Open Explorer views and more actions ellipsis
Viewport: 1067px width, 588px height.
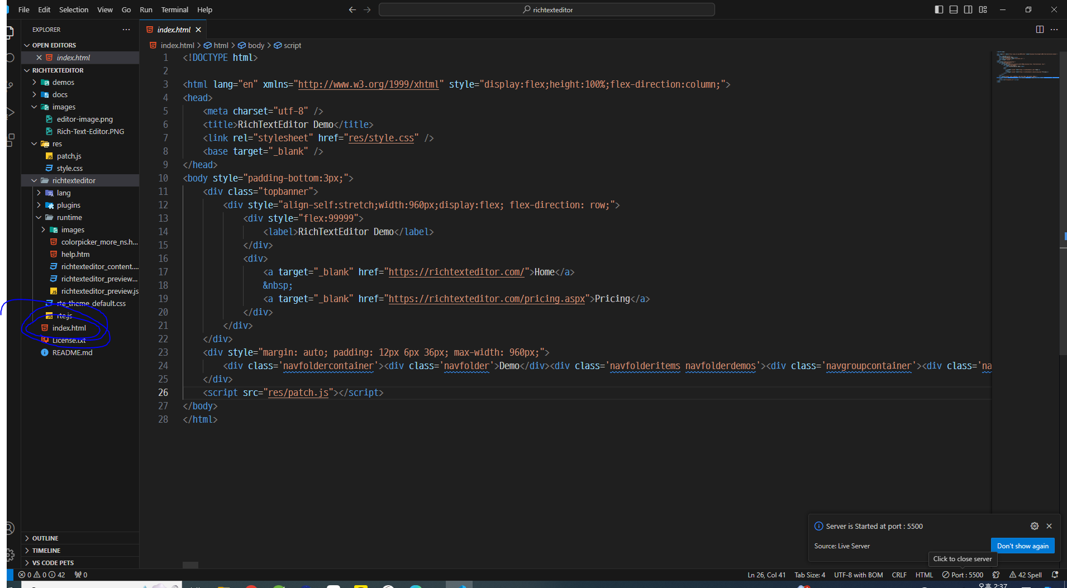(x=126, y=30)
